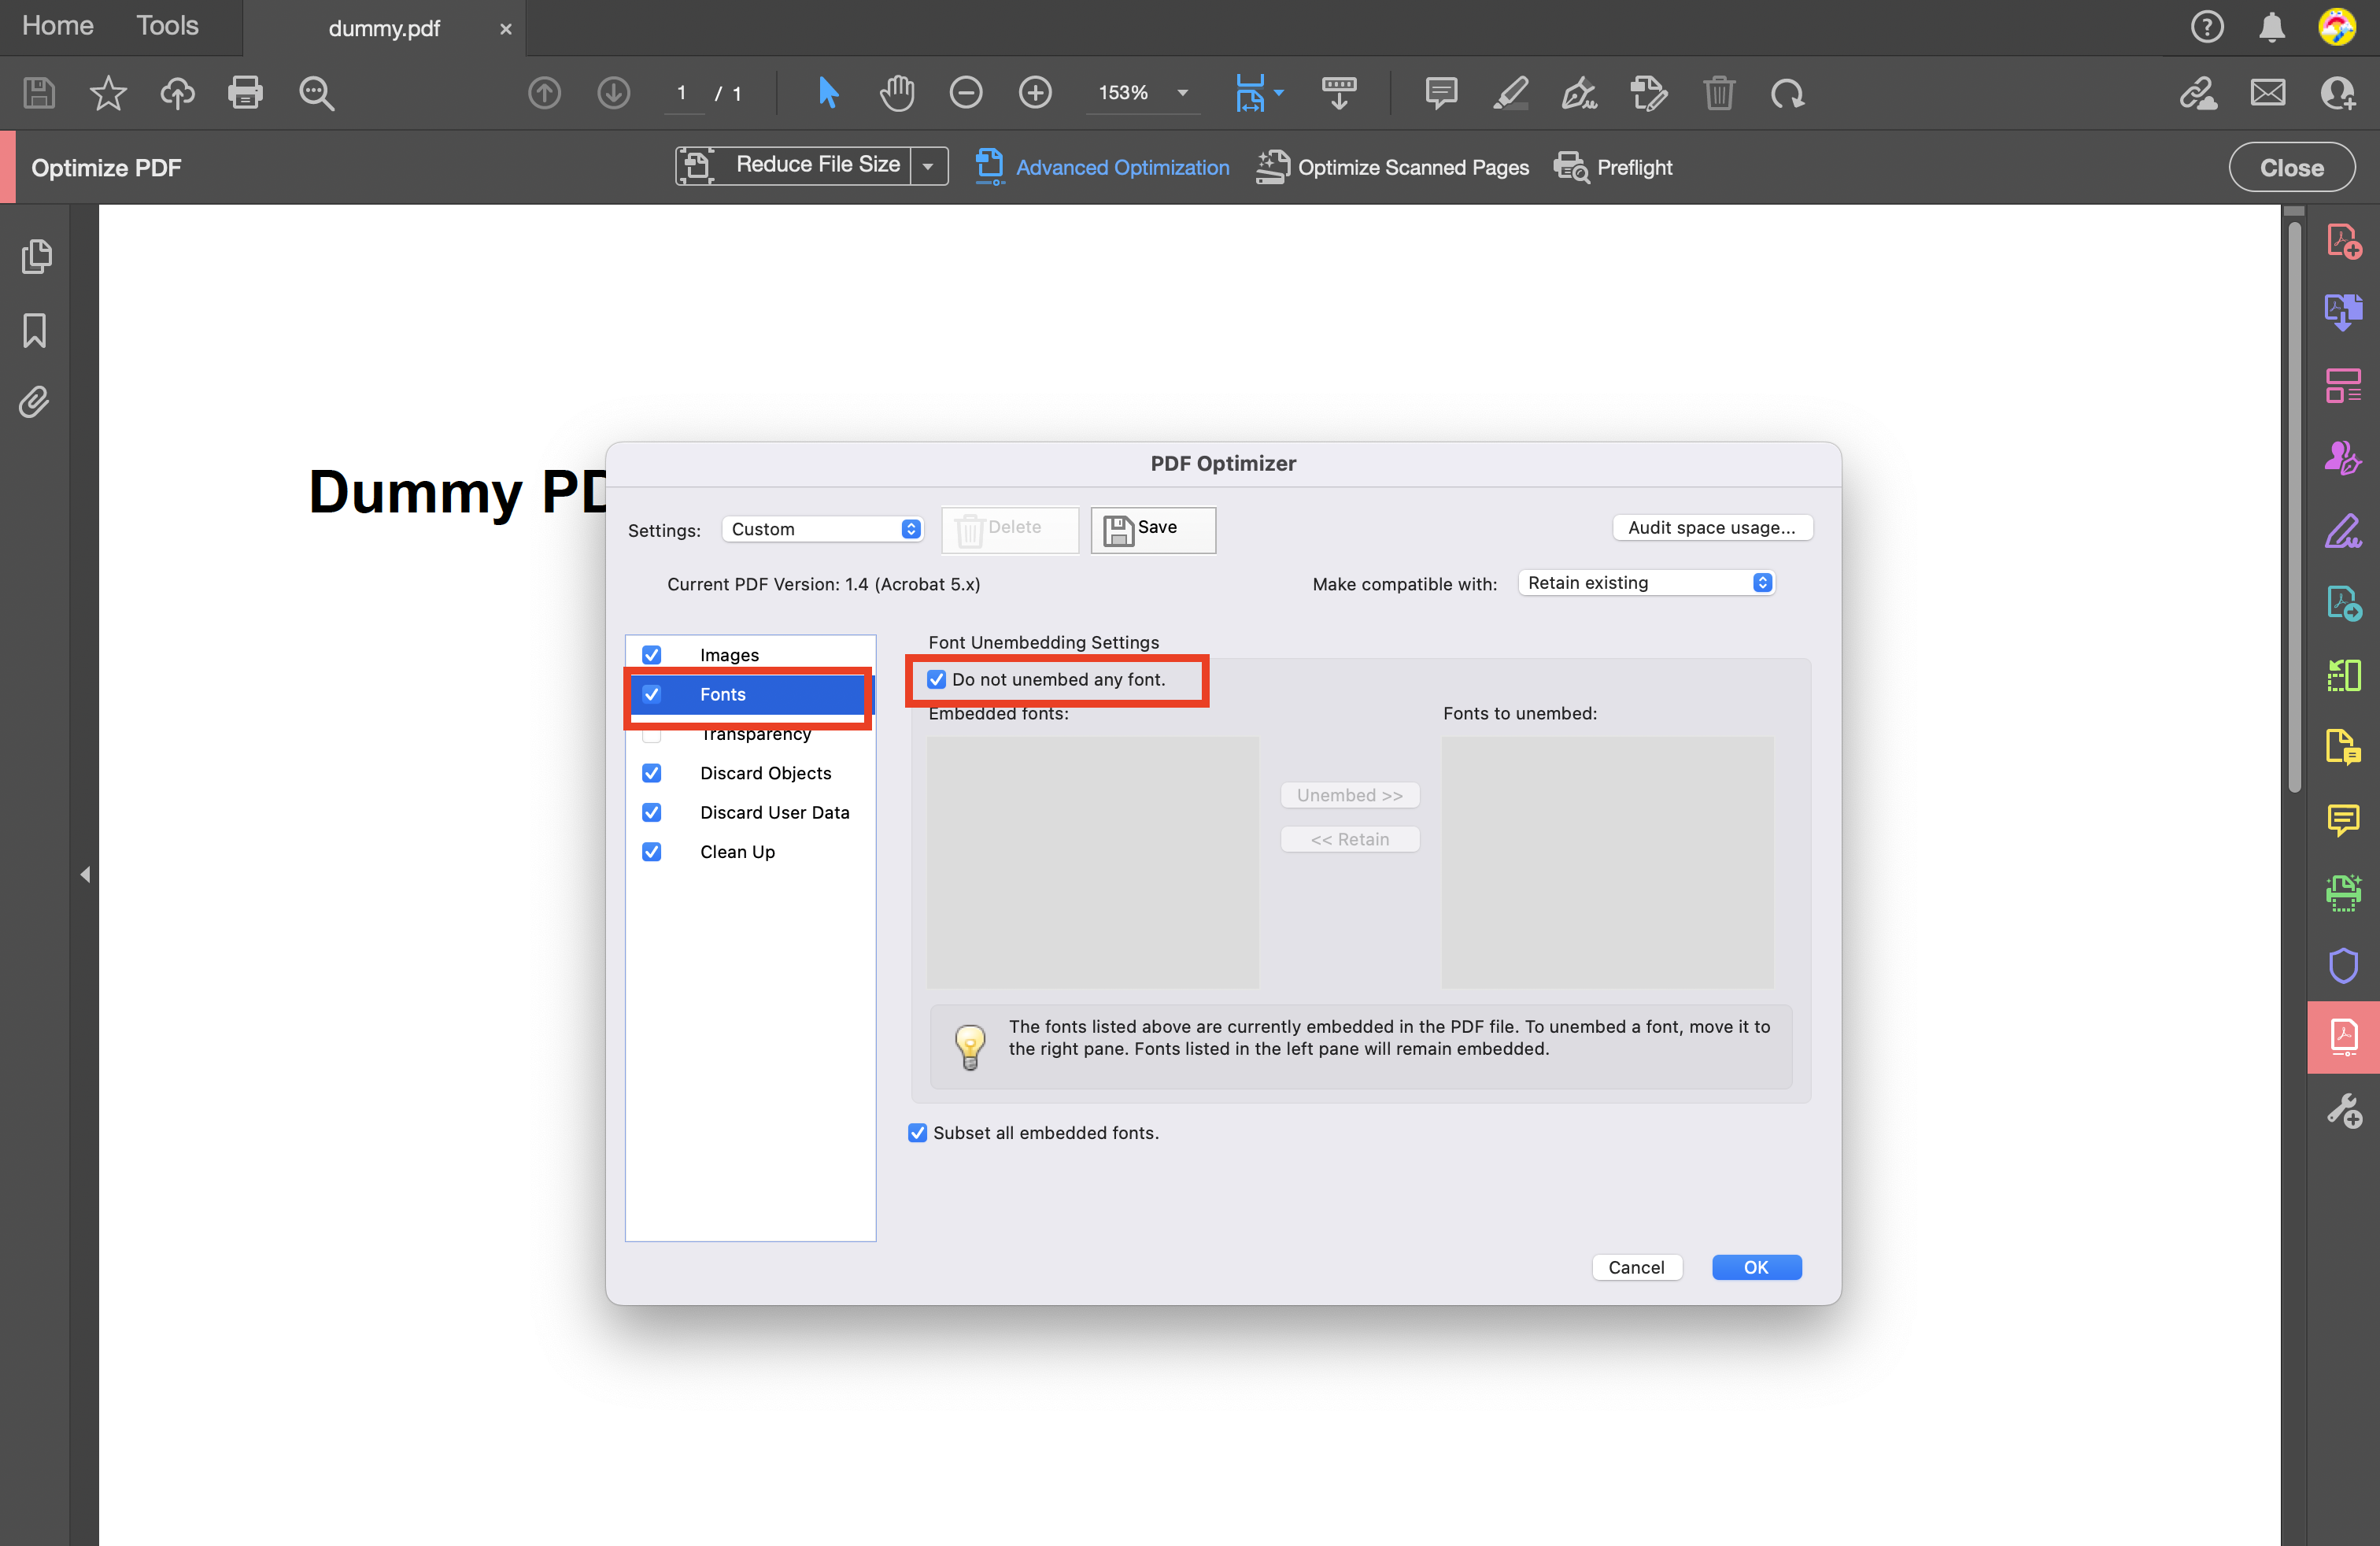Open the Add Comment tool
Viewport: 2380px width, 1546px height.
(x=1441, y=93)
